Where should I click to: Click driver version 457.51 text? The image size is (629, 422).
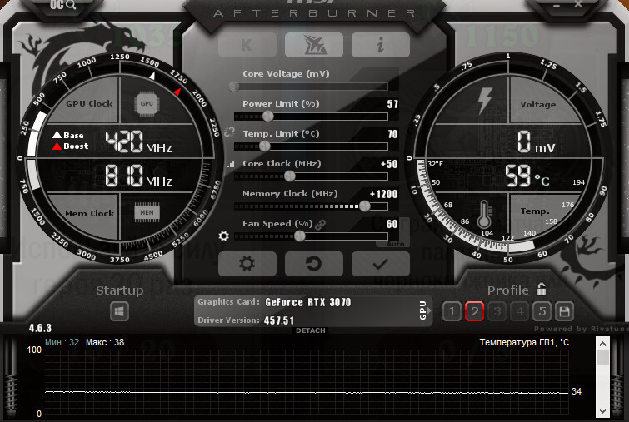coord(279,320)
